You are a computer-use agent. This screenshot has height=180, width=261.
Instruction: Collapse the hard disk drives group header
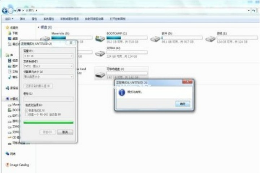[39, 27]
